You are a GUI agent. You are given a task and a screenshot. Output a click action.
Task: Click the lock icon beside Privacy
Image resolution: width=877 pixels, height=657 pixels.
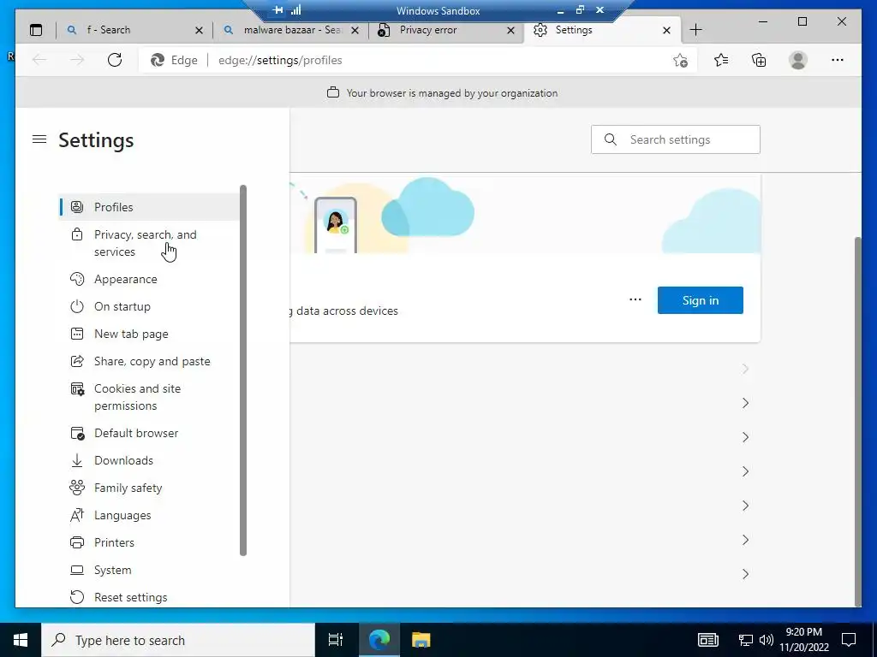77,234
